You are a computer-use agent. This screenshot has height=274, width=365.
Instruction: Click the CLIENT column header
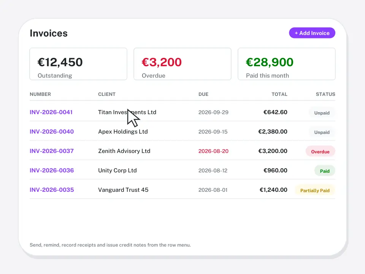coord(107,94)
